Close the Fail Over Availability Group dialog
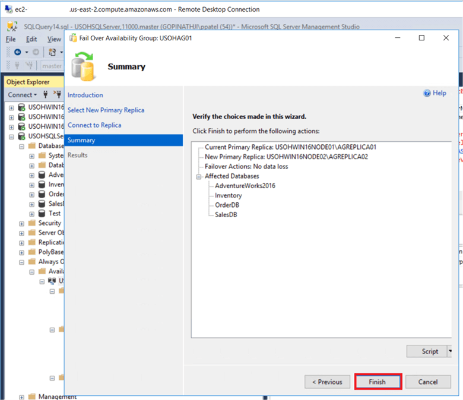Image resolution: width=463 pixels, height=400 pixels. tap(446, 38)
